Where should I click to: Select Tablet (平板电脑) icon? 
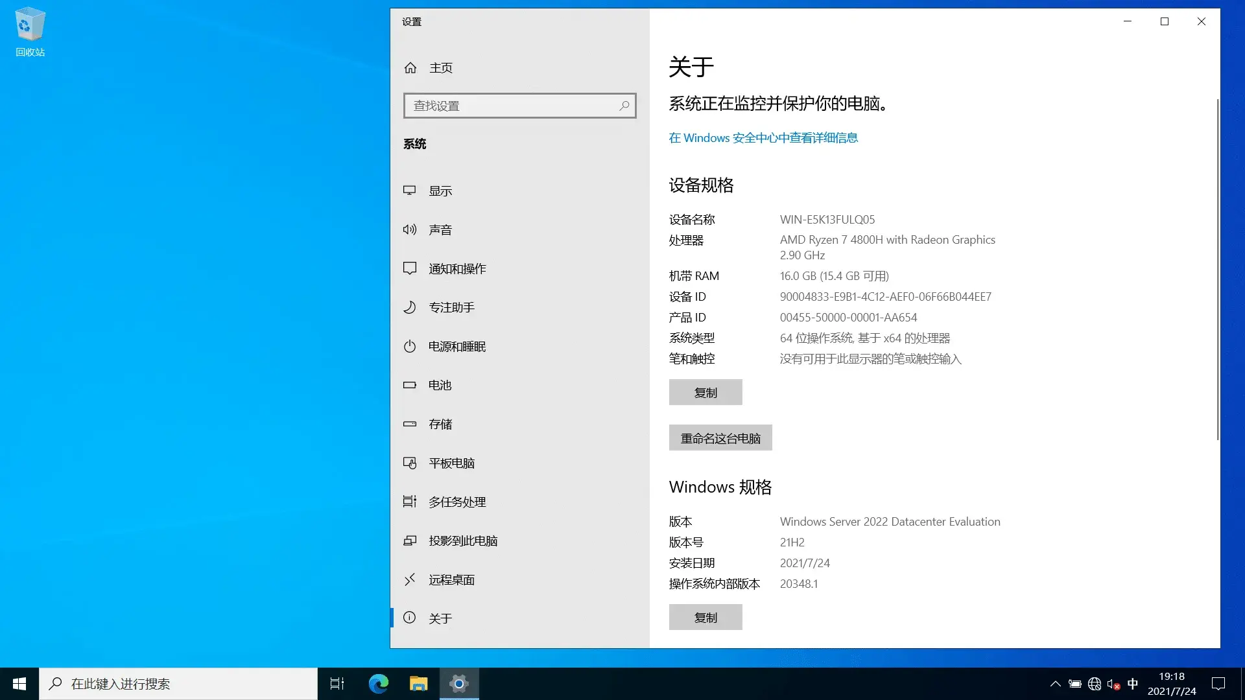click(410, 463)
